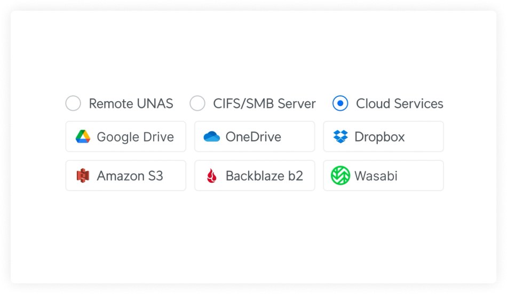Select the Remote UNAS radio button
507x294 pixels.
tap(73, 103)
